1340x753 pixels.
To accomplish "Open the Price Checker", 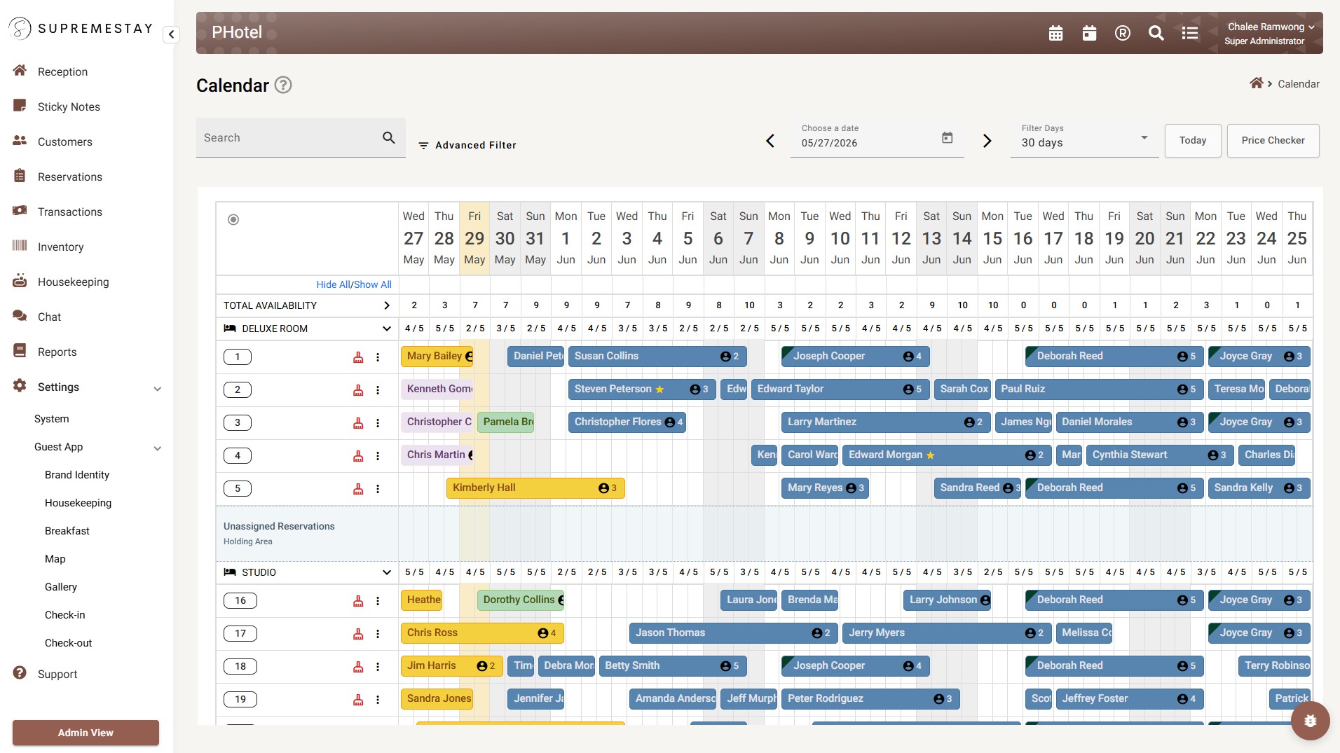I will coord(1273,141).
